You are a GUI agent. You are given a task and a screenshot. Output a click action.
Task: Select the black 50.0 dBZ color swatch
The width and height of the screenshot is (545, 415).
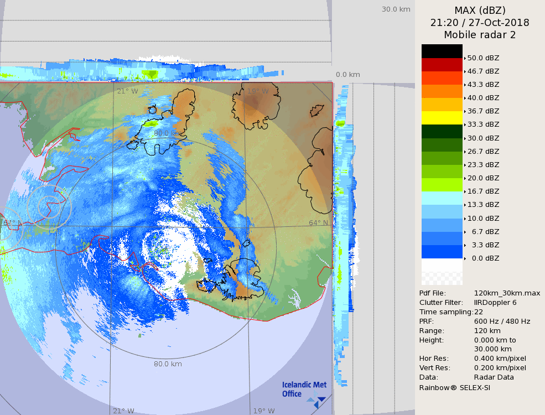[x=442, y=51]
